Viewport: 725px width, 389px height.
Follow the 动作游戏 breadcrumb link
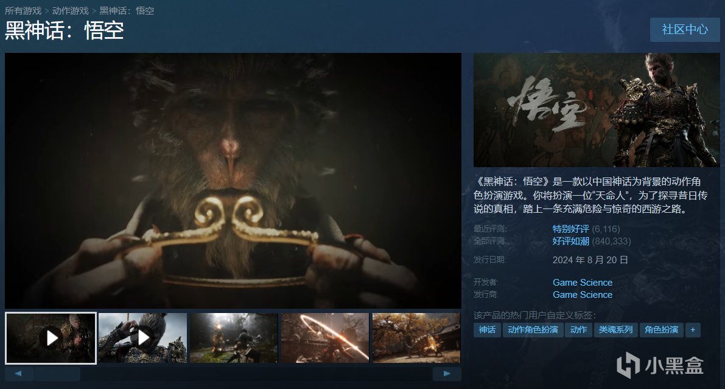point(70,10)
